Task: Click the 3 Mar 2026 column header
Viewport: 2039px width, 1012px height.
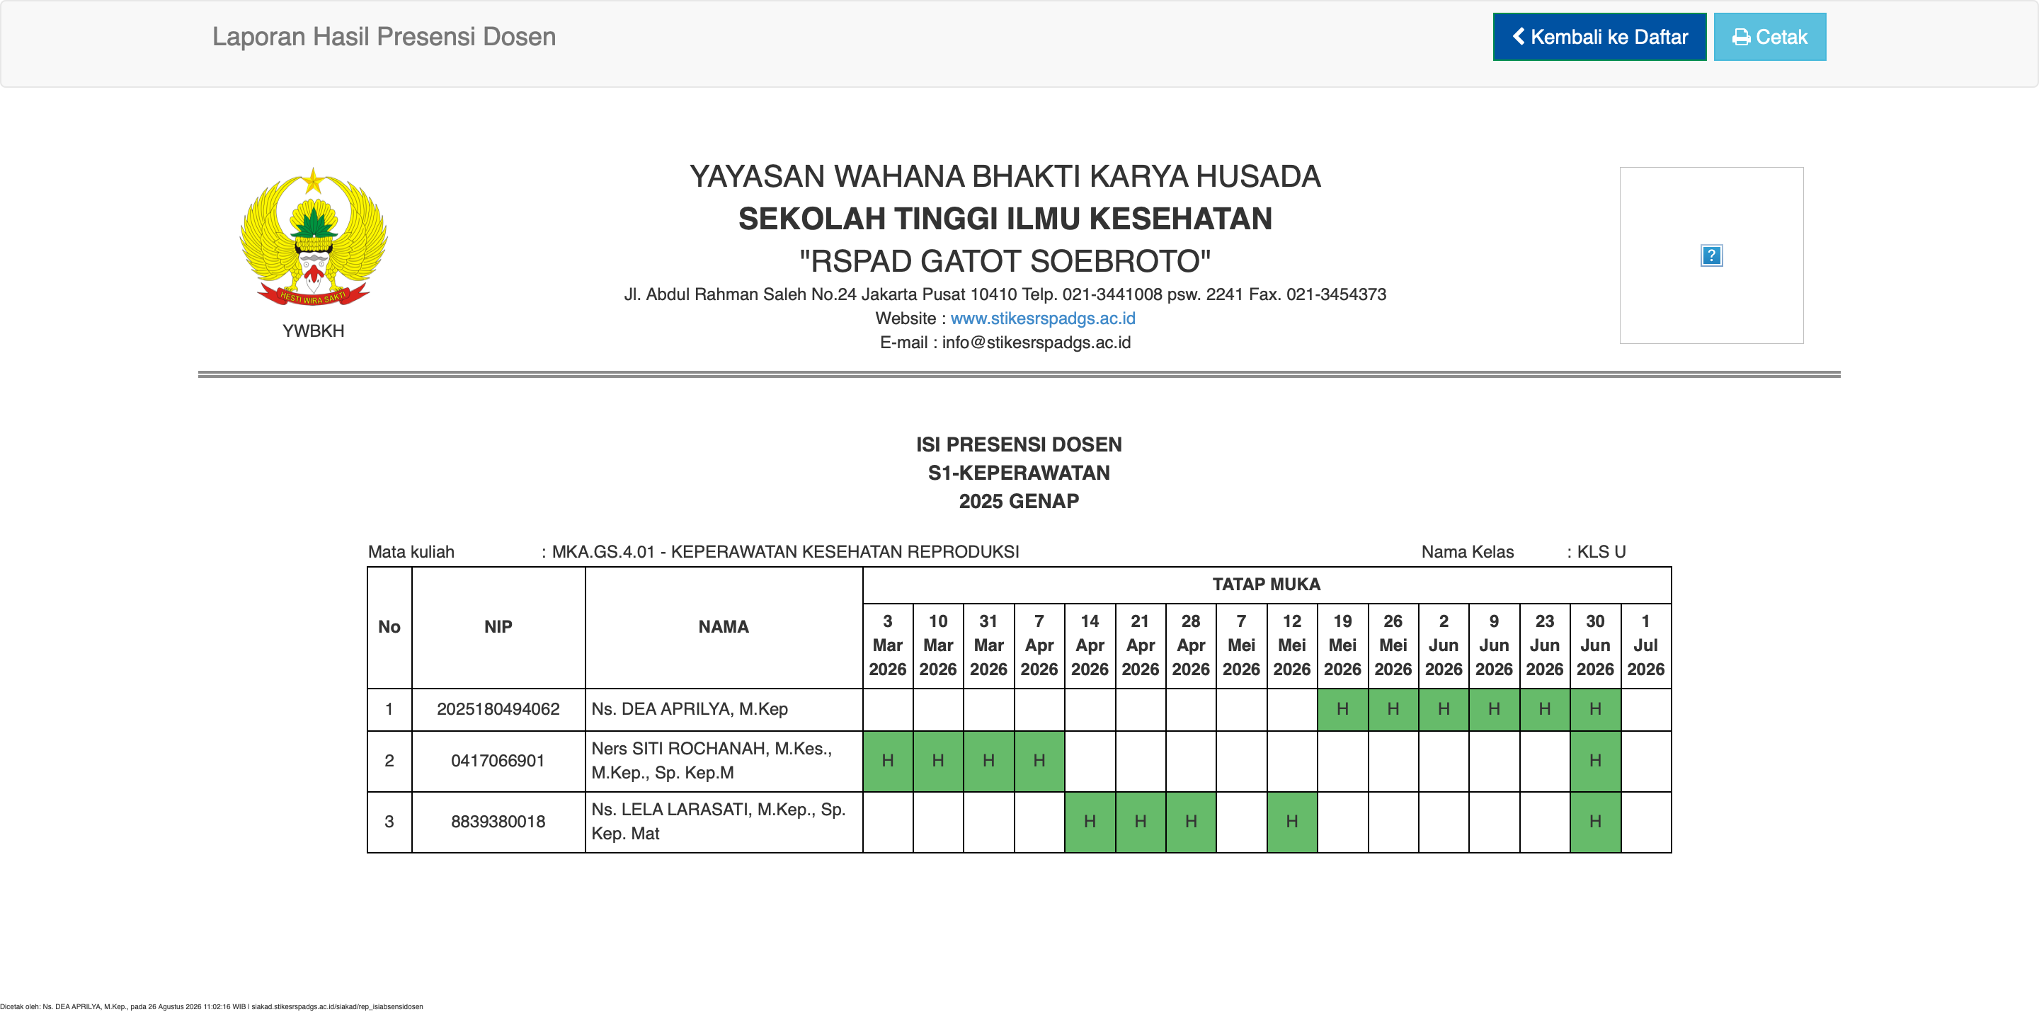Action: tap(887, 645)
